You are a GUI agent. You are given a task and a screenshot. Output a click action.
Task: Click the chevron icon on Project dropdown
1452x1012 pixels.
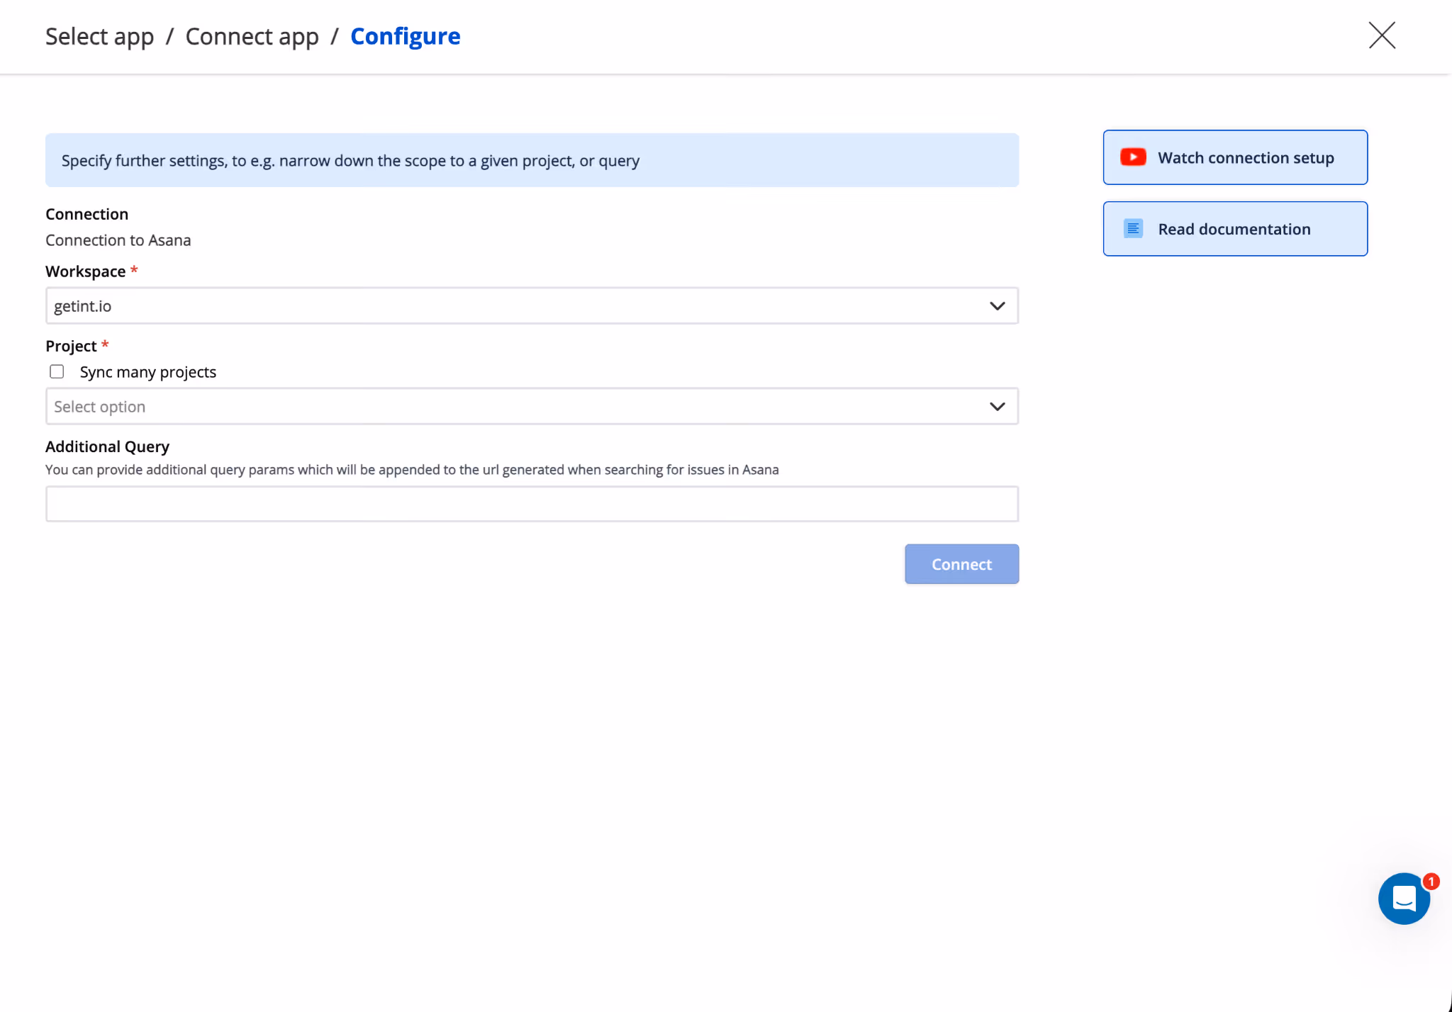click(997, 406)
